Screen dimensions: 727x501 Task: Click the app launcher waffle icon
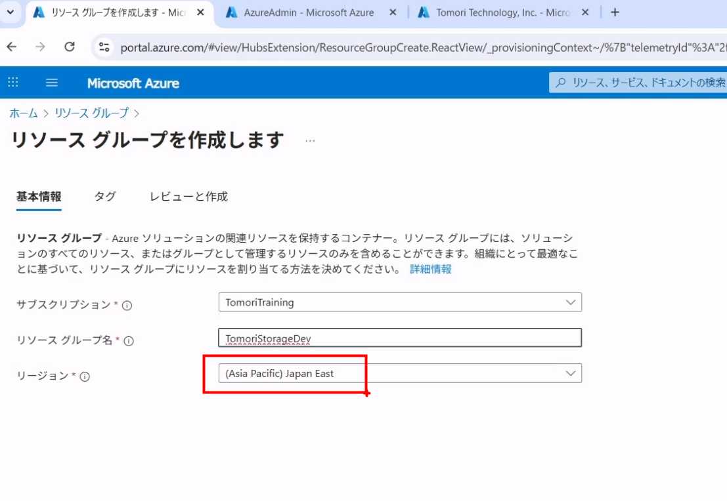coord(13,83)
